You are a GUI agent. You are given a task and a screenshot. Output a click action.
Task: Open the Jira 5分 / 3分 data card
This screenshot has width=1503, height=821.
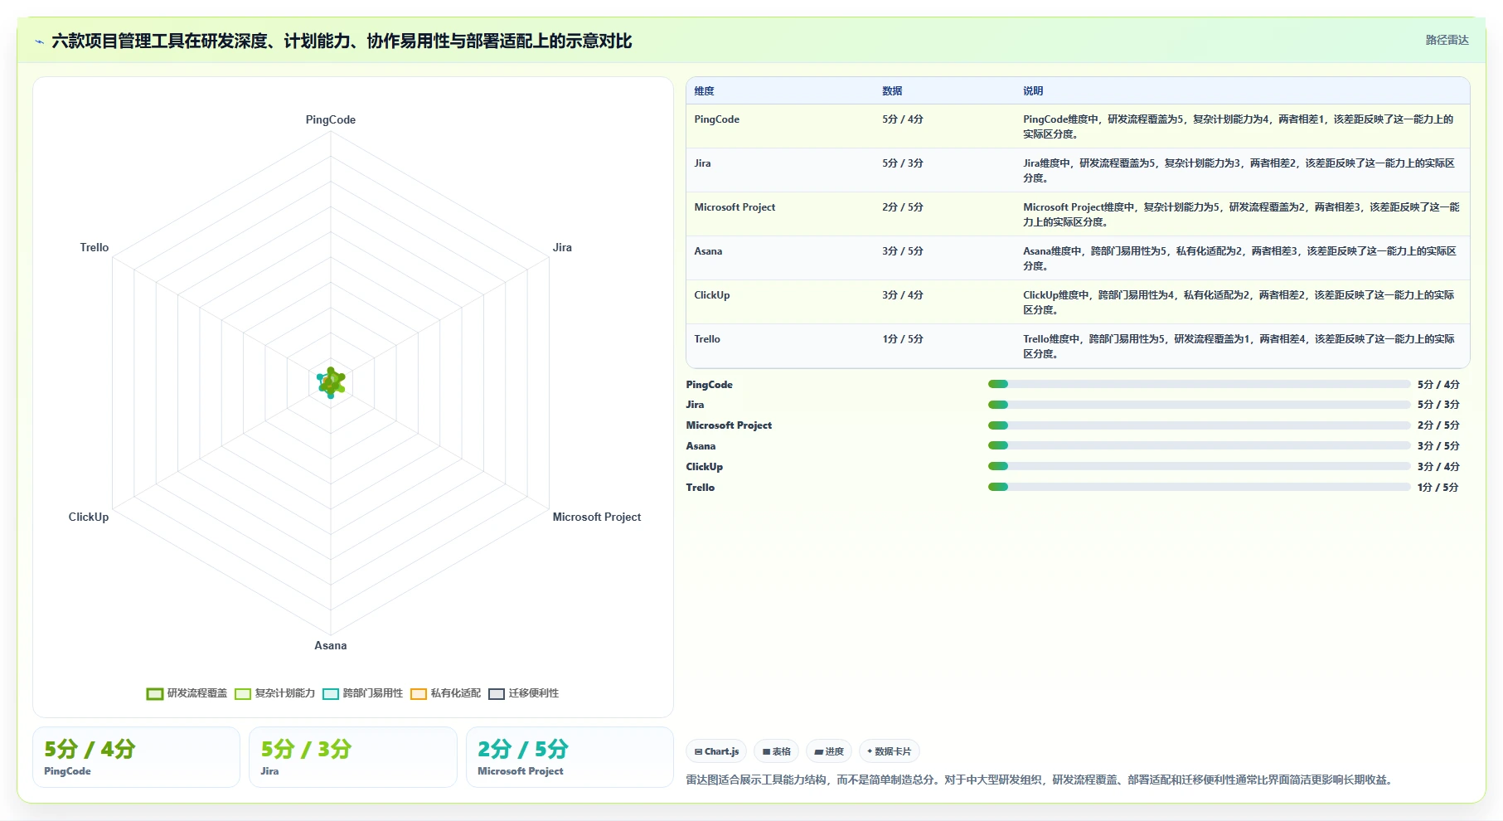tap(353, 757)
